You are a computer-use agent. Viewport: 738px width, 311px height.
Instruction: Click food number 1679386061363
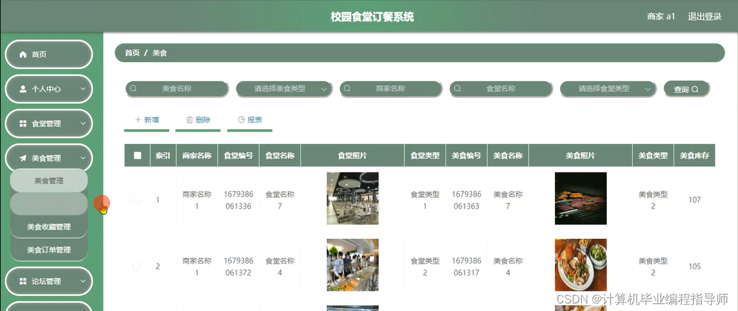click(466, 200)
